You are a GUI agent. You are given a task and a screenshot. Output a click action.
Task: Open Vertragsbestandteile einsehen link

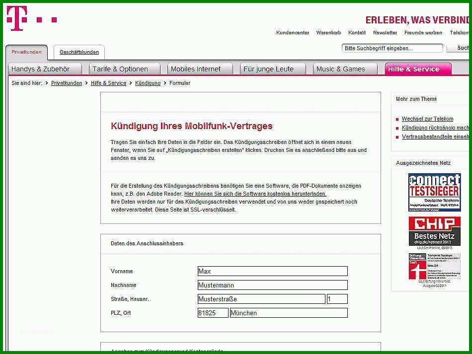point(435,137)
